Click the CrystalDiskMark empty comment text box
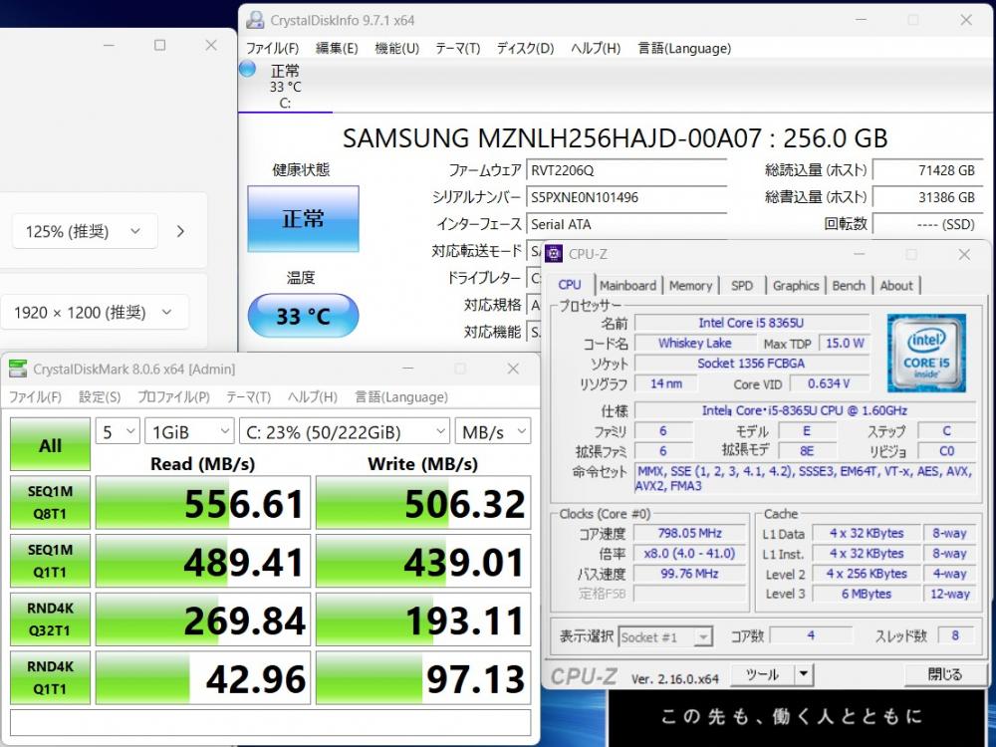Image resolution: width=996 pixels, height=747 pixels. point(271,722)
